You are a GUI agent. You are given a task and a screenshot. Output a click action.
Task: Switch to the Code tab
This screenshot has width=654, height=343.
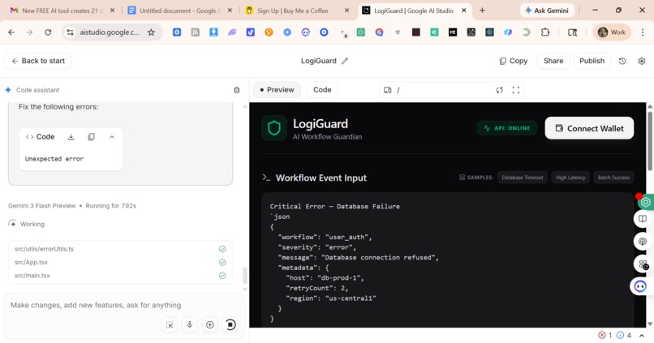tap(322, 90)
